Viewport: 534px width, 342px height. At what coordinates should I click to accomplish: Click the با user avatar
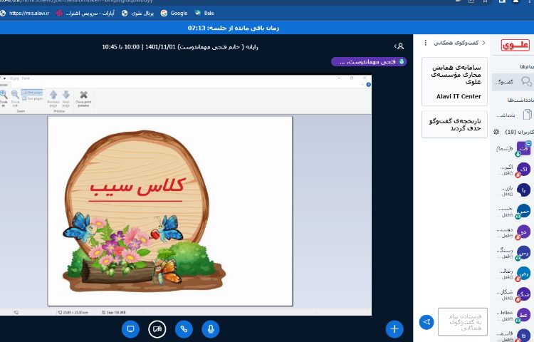[523, 190]
